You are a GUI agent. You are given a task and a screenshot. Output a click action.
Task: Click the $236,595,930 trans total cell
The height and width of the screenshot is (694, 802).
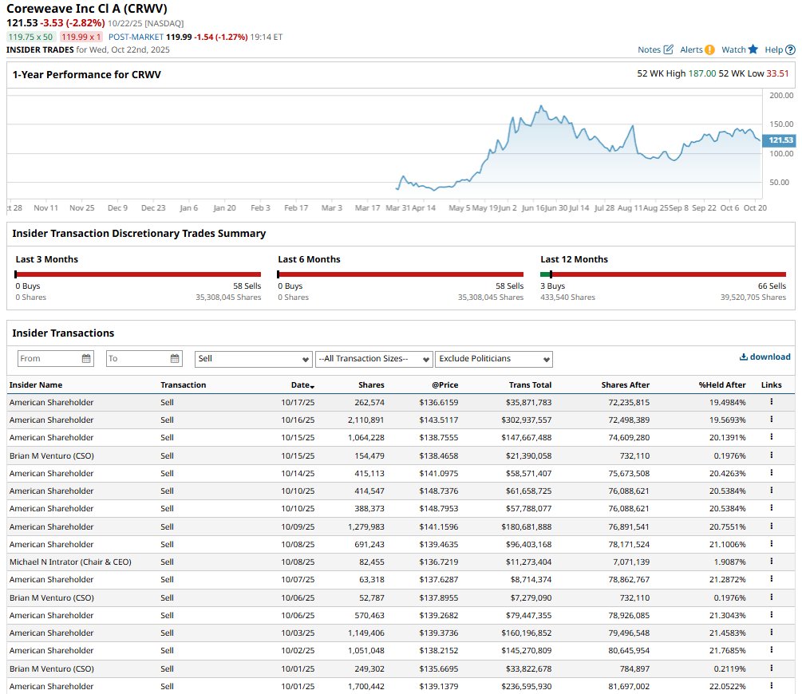(x=527, y=686)
